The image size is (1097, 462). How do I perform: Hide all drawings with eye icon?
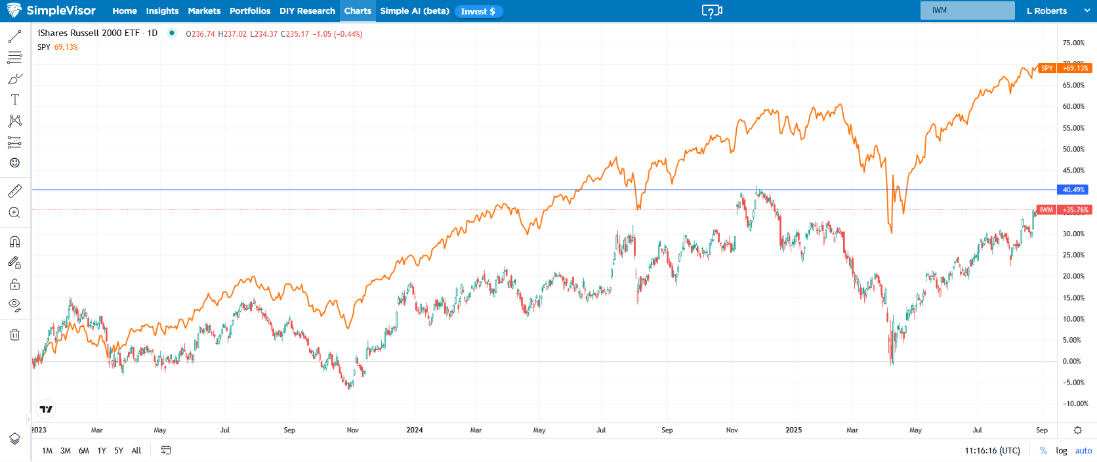tap(14, 305)
